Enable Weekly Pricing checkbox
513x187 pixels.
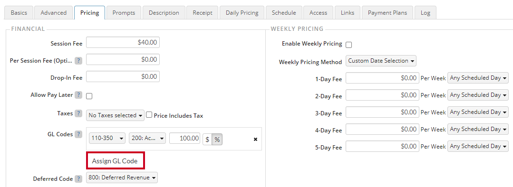(x=349, y=45)
